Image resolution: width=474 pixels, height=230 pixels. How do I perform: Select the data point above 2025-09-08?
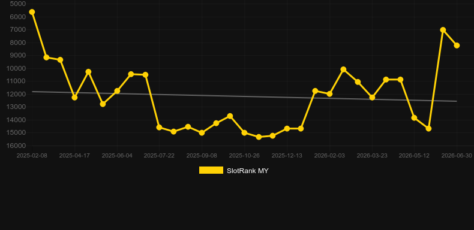[202, 132]
